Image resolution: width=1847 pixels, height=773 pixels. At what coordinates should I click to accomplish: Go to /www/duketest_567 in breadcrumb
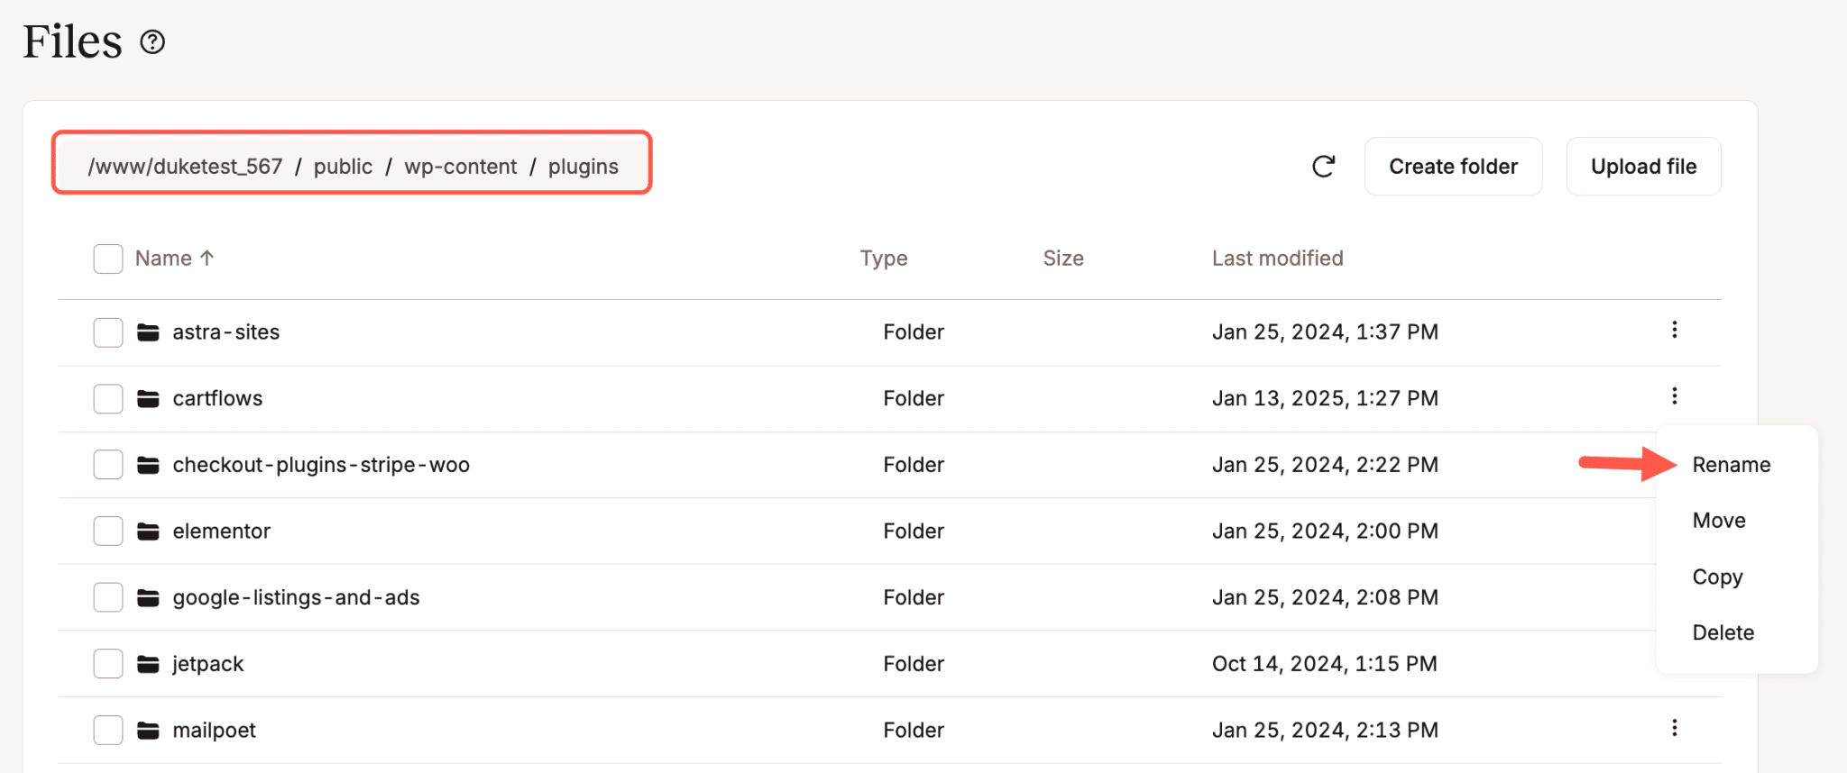(x=185, y=167)
